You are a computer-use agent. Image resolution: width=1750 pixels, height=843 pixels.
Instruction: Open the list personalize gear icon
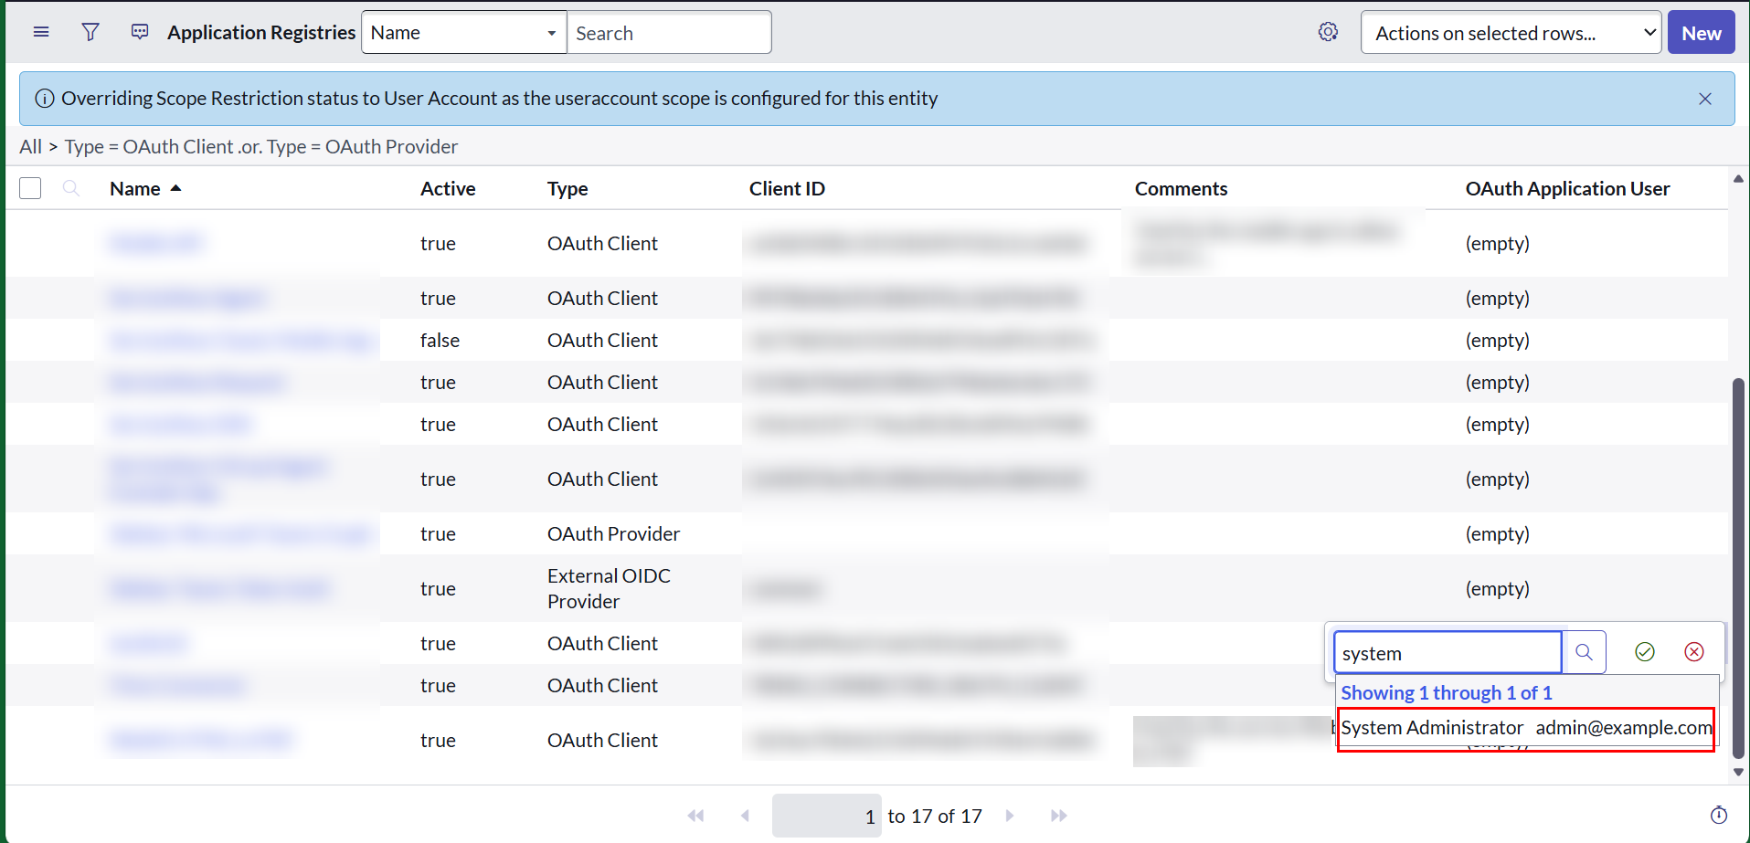[x=1328, y=32]
